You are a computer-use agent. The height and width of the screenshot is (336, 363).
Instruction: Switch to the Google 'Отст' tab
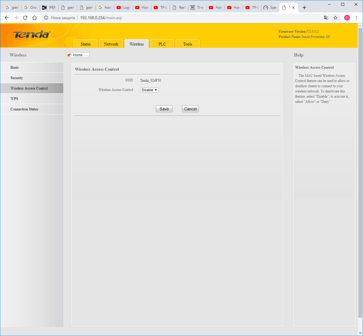pyautogui.click(x=30, y=8)
